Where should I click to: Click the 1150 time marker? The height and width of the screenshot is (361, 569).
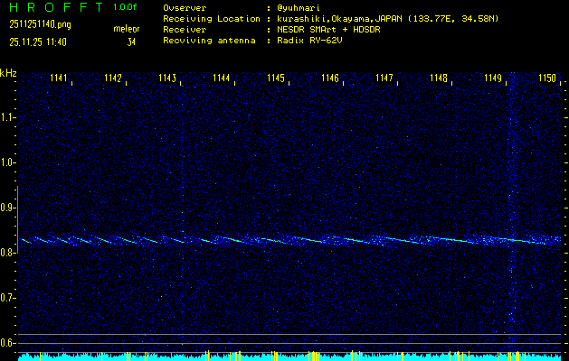pos(546,79)
